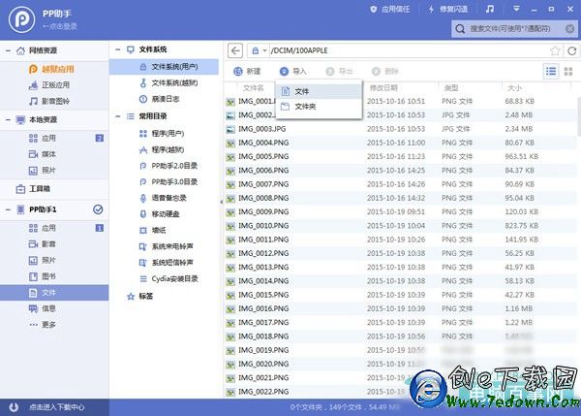Click the /DCIM/100APPLE path field
The image size is (581, 416).
pos(408,50)
